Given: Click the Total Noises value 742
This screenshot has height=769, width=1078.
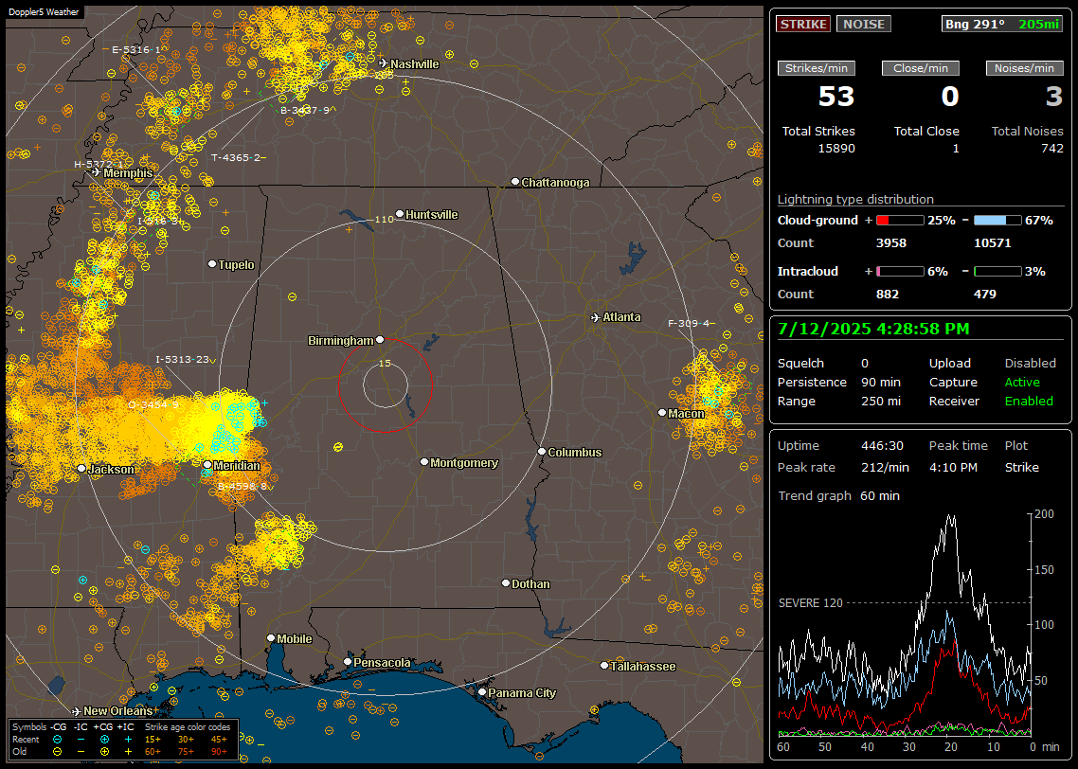Looking at the screenshot, I should pyautogui.click(x=1051, y=149).
